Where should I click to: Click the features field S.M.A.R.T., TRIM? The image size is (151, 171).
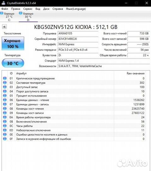point(104,66)
